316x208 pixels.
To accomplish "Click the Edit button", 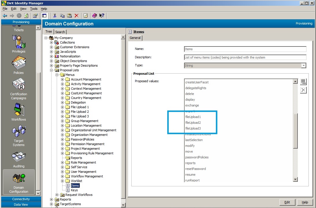I will click(x=287, y=202).
